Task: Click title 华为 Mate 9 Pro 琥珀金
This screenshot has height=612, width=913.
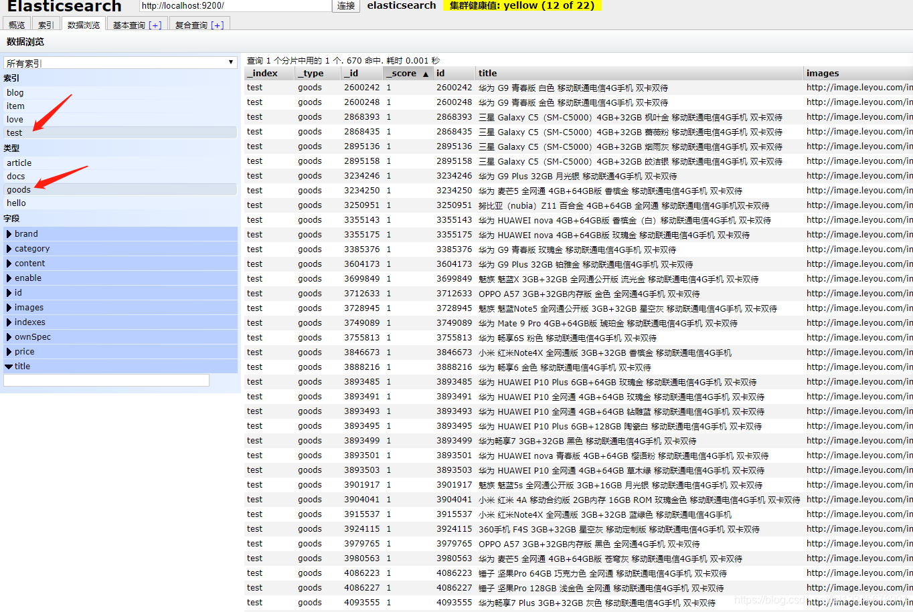Action: point(608,323)
